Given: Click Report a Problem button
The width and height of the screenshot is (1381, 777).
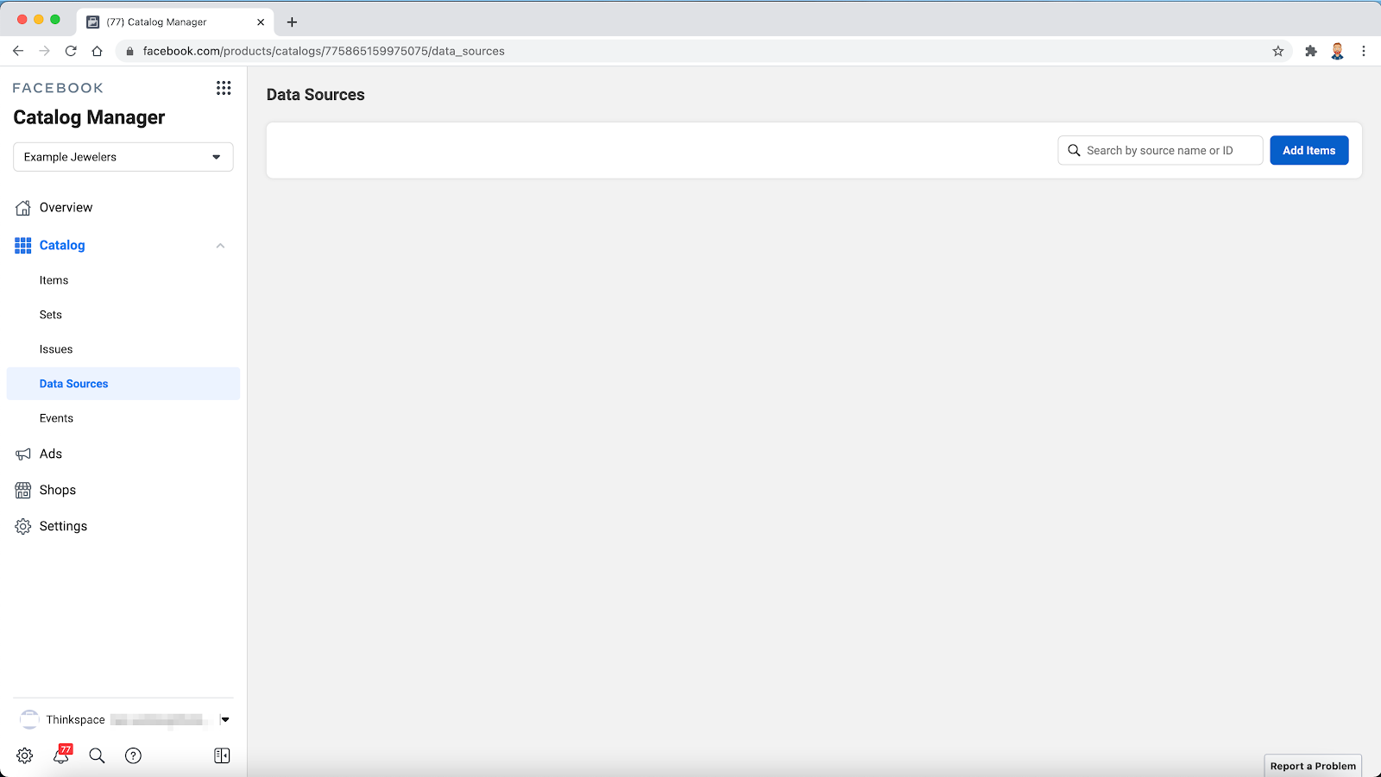Looking at the screenshot, I should 1313,766.
